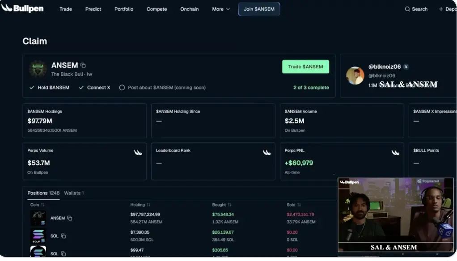Click the Bullpen icon on Perps PNL card
The image size is (457, 261).
(x=395, y=152)
